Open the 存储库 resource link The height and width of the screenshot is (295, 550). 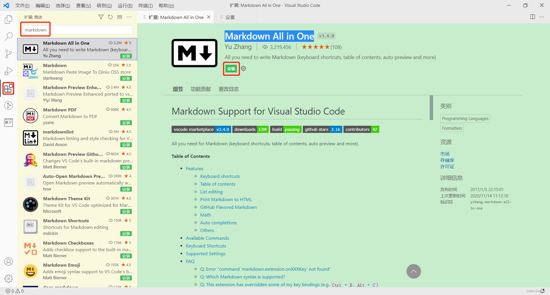point(447,160)
